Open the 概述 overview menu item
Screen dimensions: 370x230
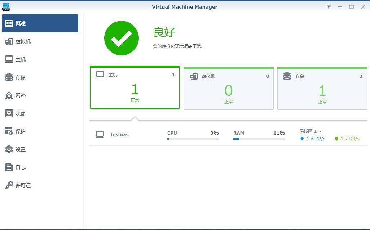tap(40, 23)
